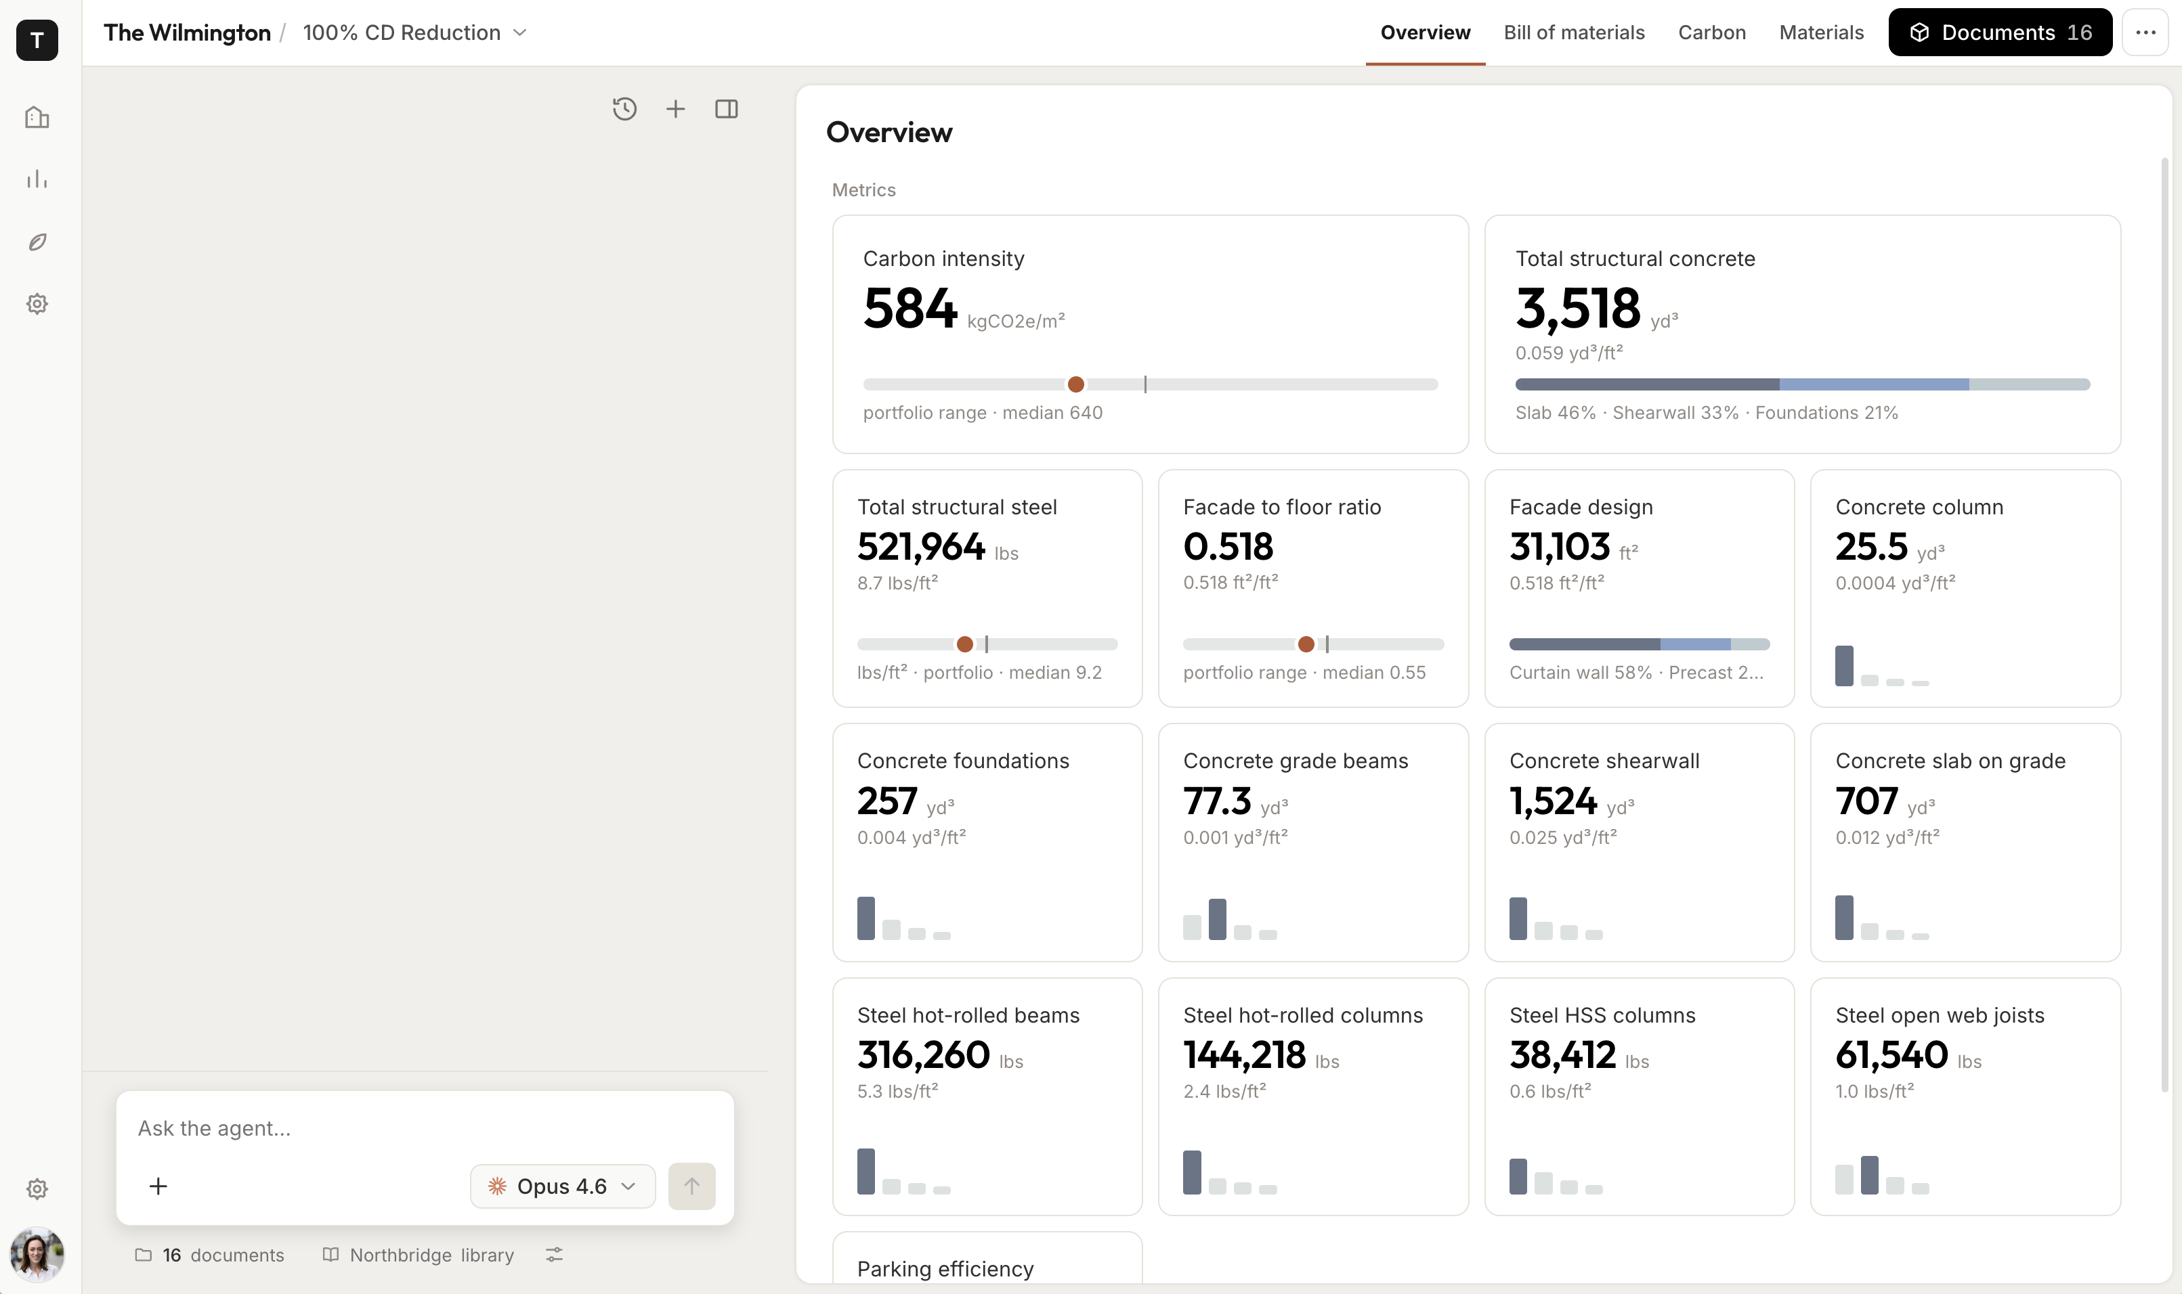
Task: Click the T workspace logo icon
Action: coord(37,40)
